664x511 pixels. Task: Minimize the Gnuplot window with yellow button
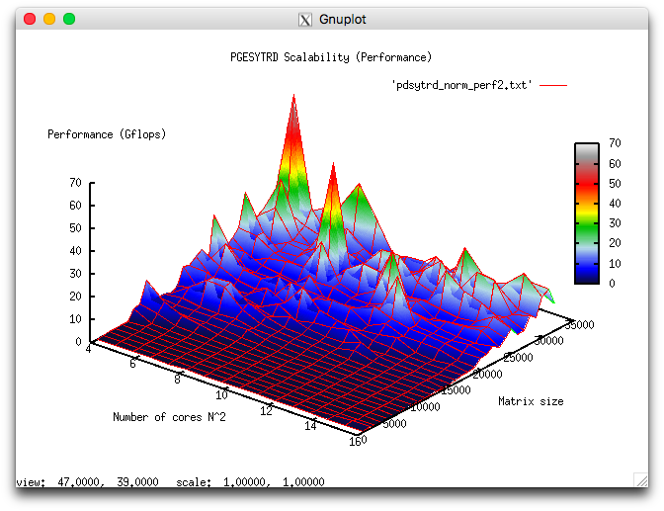(49, 19)
